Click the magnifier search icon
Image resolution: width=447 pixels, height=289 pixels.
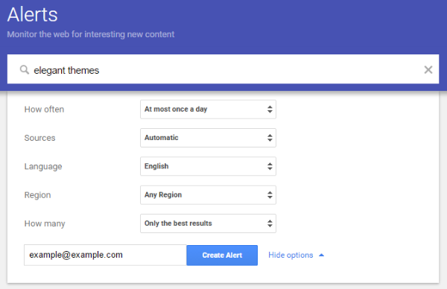tap(25, 69)
